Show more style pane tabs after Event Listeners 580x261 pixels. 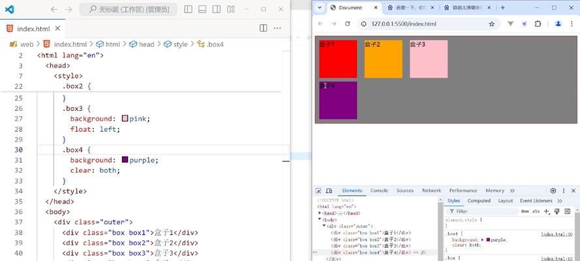560,201
